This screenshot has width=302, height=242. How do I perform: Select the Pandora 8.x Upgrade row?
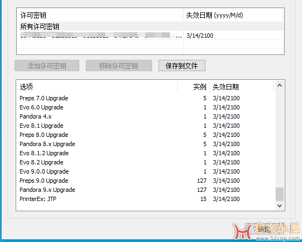[x=146, y=144]
